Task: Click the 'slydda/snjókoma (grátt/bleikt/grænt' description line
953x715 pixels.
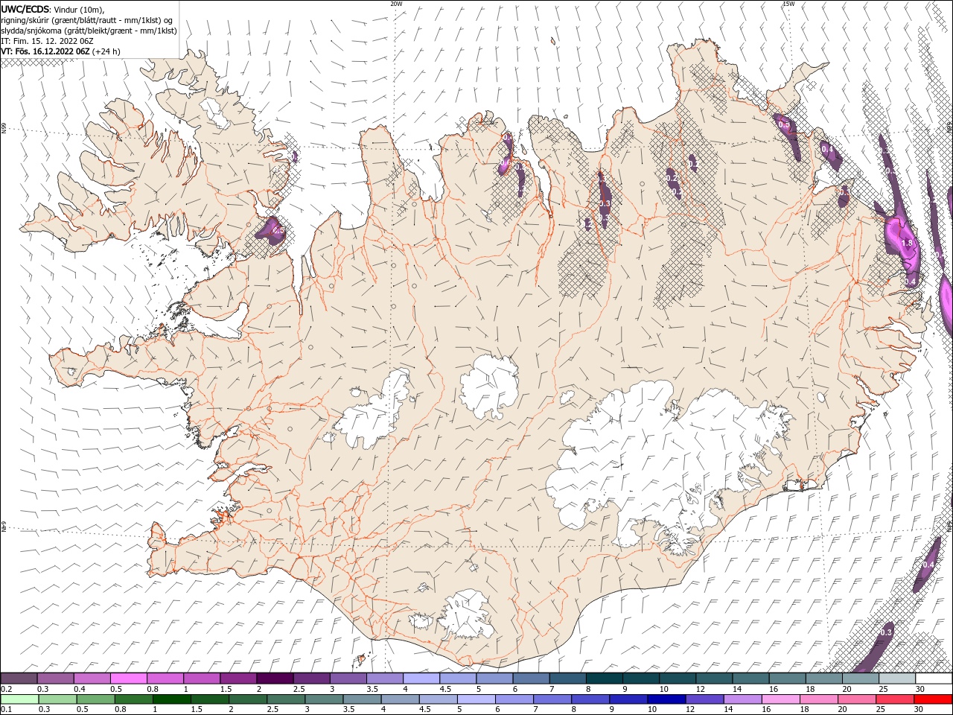Action: (x=89, y=31)
